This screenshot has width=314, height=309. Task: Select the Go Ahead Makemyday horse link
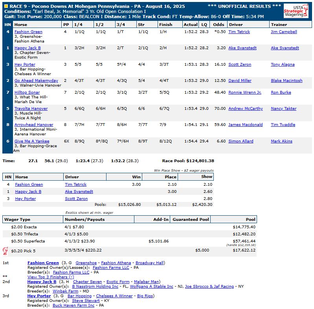coord(36,81)
